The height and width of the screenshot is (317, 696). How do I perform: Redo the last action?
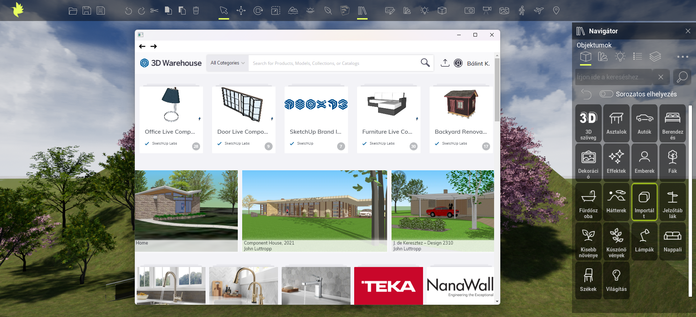tap(141, 11)
